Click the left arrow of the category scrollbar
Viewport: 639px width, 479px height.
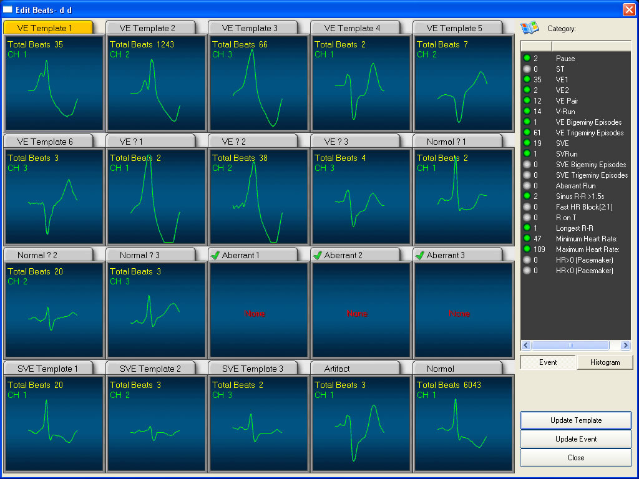(x=525, y=345)
